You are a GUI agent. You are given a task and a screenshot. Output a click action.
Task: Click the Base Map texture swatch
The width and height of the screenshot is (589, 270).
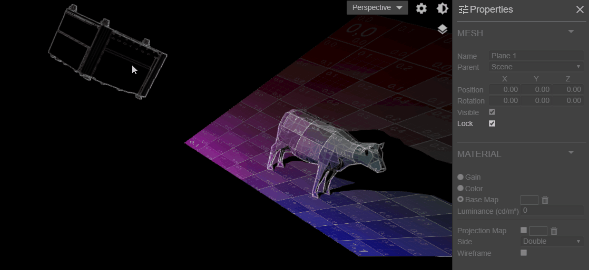529,200
